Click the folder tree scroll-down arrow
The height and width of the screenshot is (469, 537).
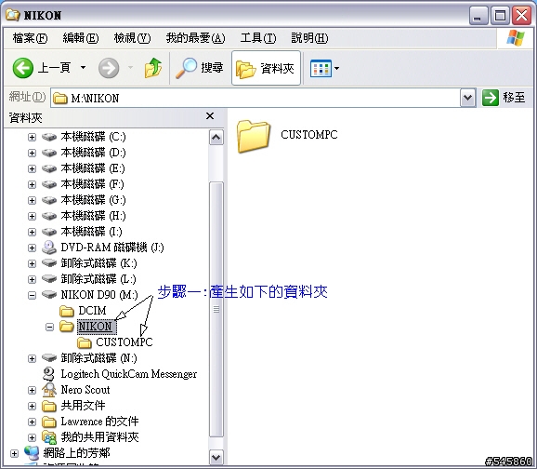pos(216,457)
